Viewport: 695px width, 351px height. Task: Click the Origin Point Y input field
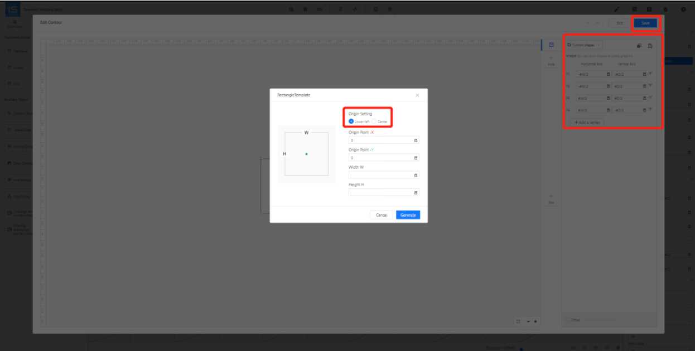(x=384, y=158)
